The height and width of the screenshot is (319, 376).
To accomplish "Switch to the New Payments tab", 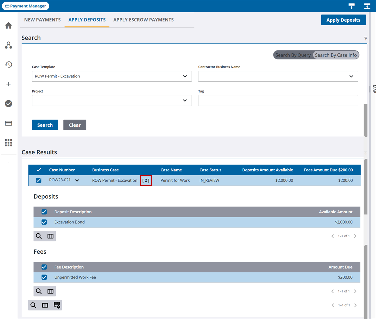I will coord(42,20).
